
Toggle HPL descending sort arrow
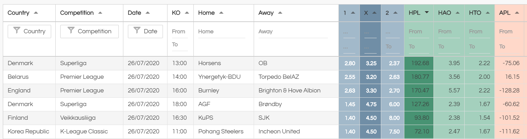(427, 13)
